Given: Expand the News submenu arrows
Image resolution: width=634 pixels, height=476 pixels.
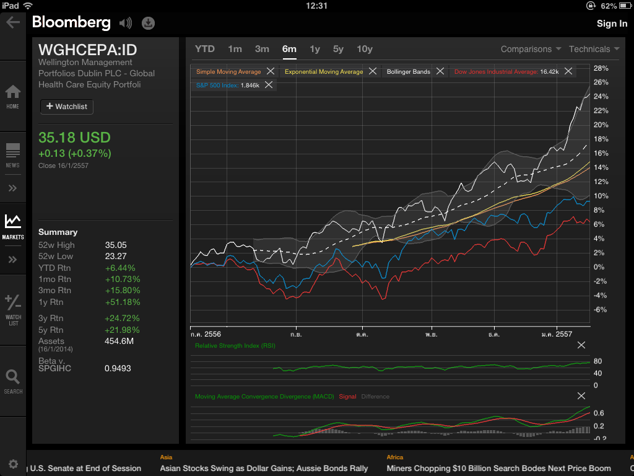Looking at the screenshot, I should [13, 188].
